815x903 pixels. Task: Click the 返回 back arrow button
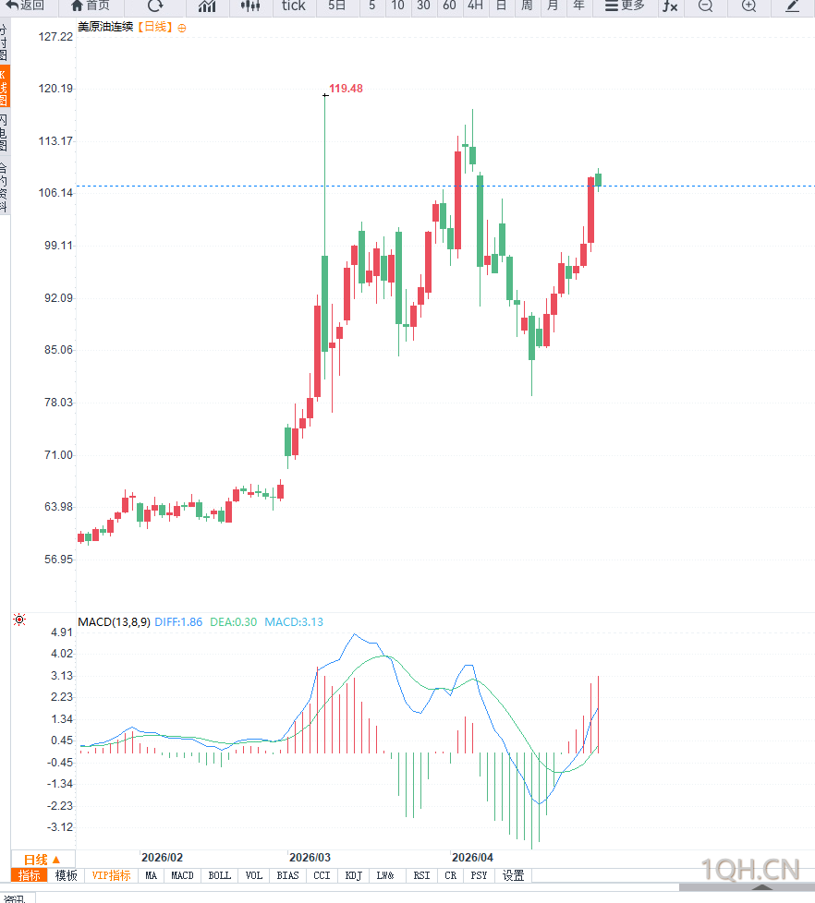coord(25,6)
